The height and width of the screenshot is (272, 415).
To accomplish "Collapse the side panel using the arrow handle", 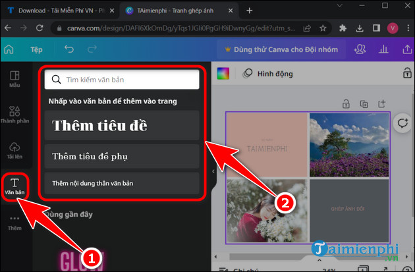I will [x=213, y=171].
